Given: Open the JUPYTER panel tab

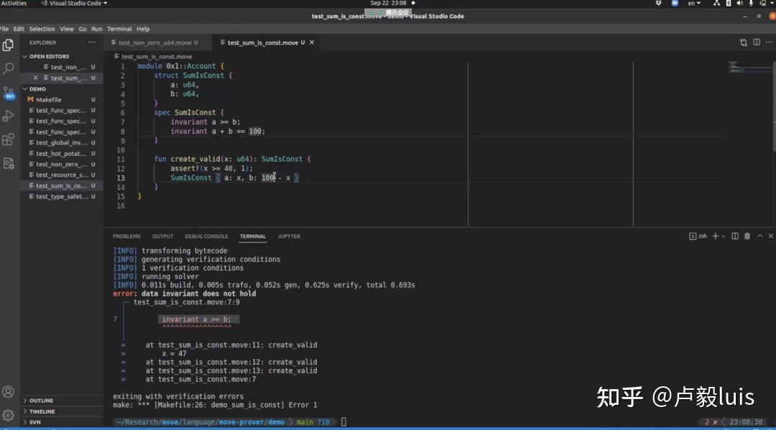Looking at the screenshot, I should [289, 236].
